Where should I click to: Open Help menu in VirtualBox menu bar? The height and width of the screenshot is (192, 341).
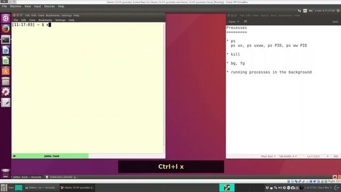pos(61,6)
